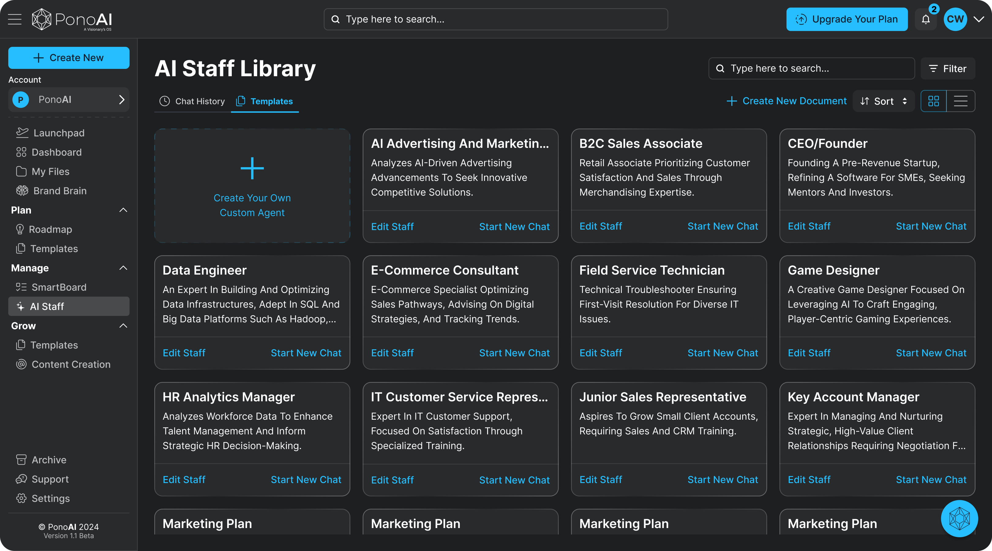Open the PonoAI account selector

pos(69,100)
